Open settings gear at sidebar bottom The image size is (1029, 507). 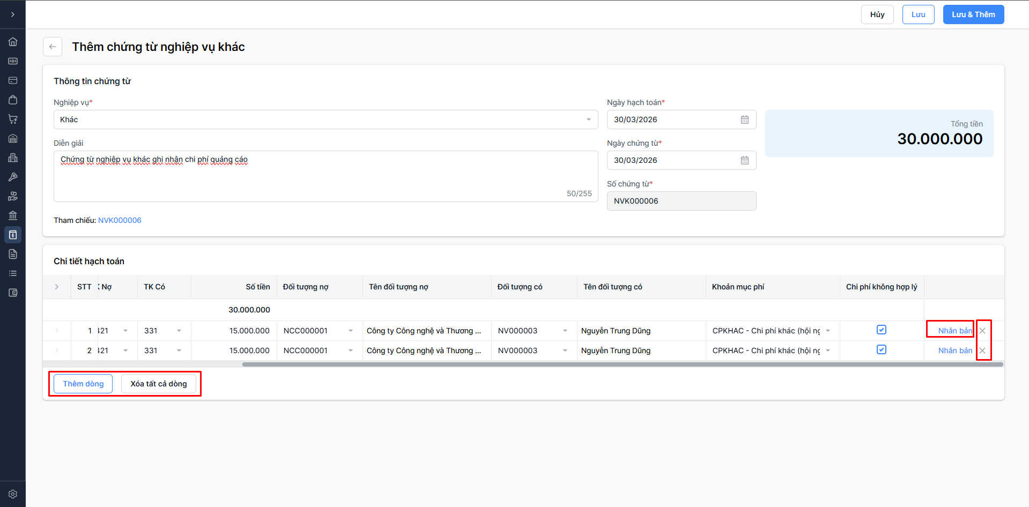point(13,494)
